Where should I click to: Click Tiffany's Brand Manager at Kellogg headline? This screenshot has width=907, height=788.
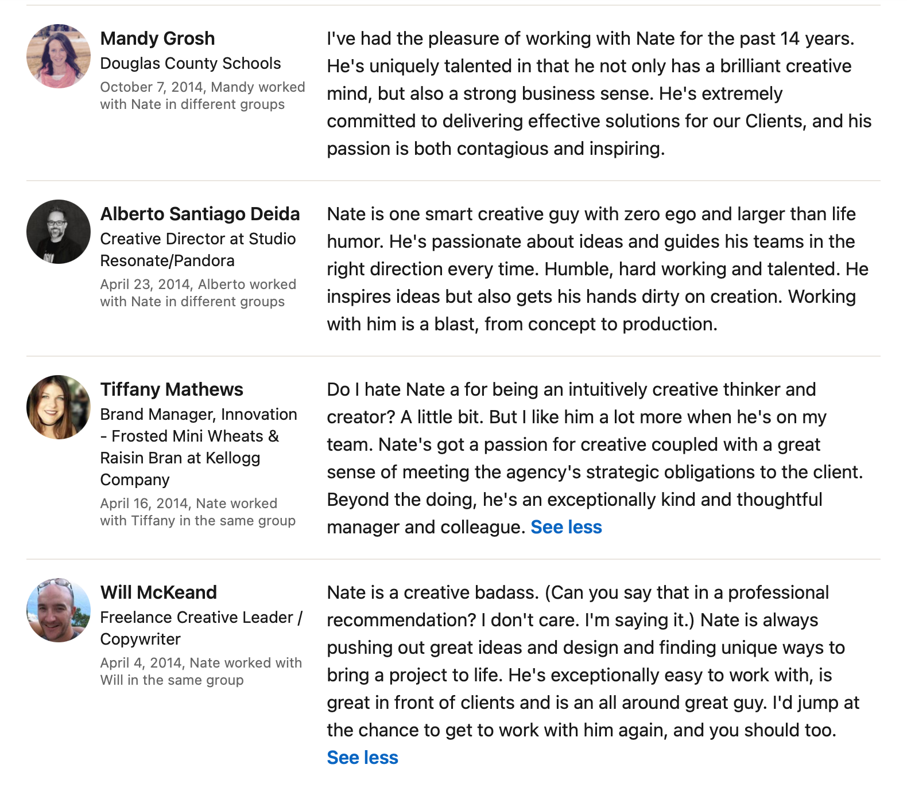pos(198,447)
